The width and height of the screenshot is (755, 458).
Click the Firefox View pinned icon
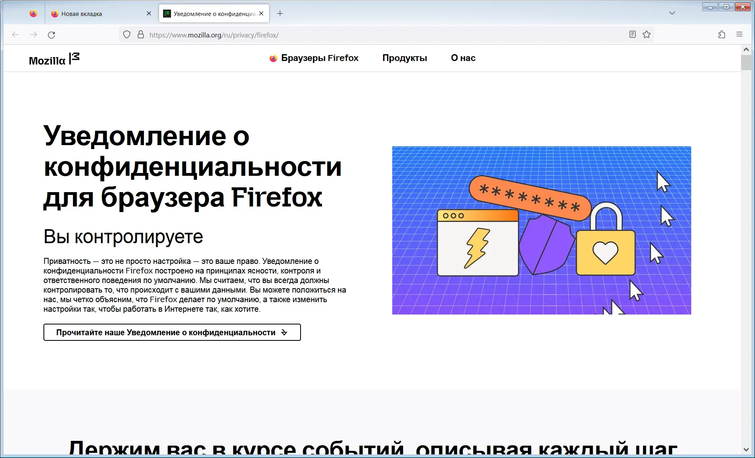[x=33, y=14]
